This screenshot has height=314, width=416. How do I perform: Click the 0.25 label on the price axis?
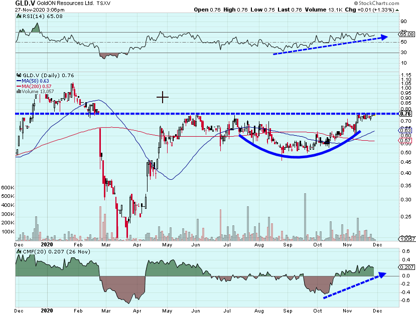coord(406,217)
